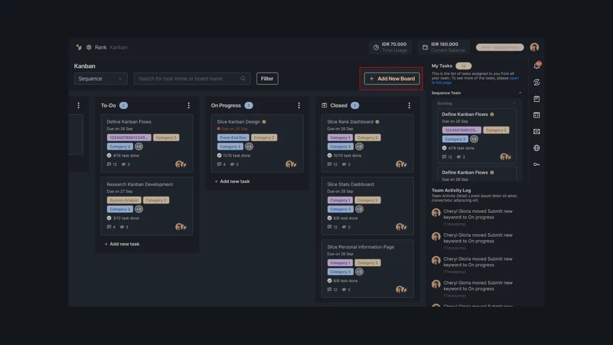Open the three-dot menu on To-Do column

click(x=189, y=105)
